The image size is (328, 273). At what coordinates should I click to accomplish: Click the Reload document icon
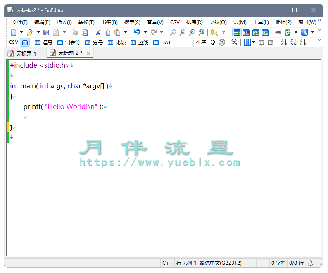(56, 33)
